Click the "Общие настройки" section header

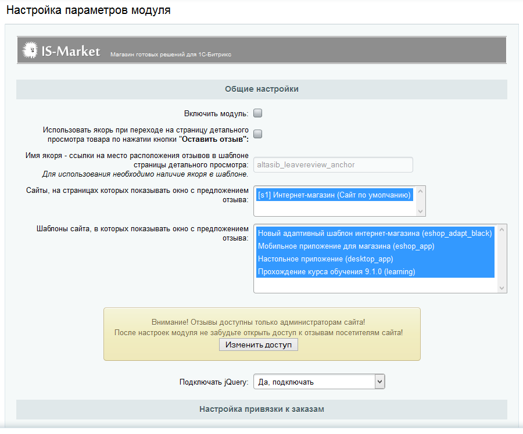pyautogui.click(x=261, y=89)
